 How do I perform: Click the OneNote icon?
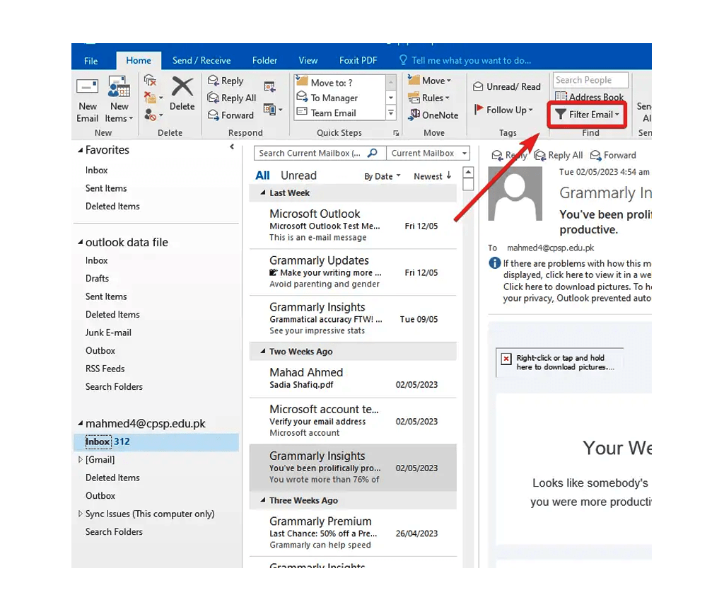pos(433,115)
